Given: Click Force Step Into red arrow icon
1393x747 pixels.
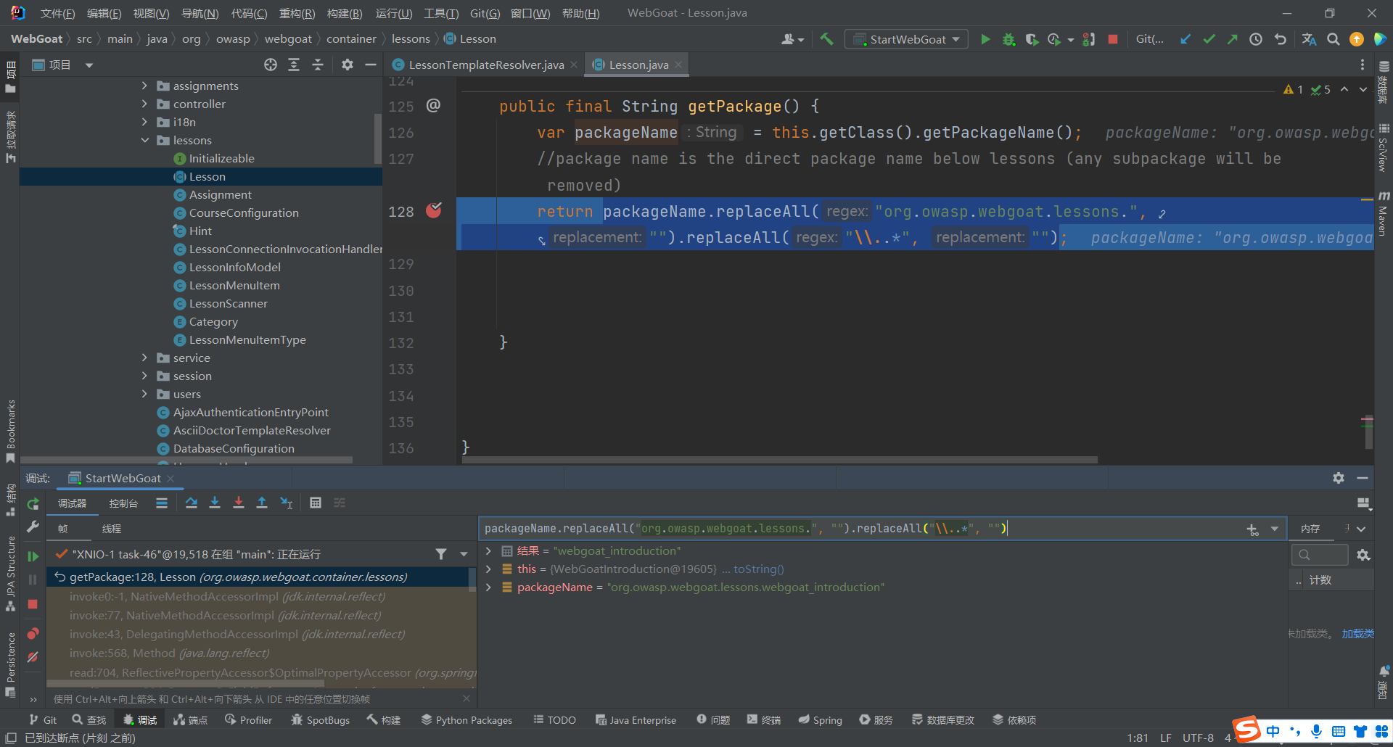Looking at the screenshot, I should [239, 503].
